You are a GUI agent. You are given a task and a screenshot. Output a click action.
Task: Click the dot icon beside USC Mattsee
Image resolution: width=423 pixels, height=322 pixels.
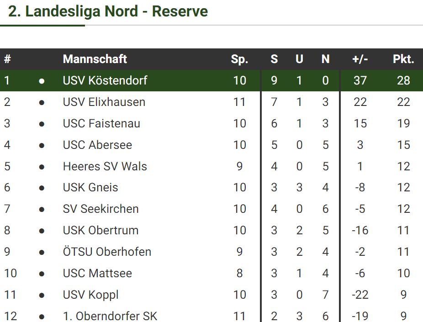(x=42, y=274)
